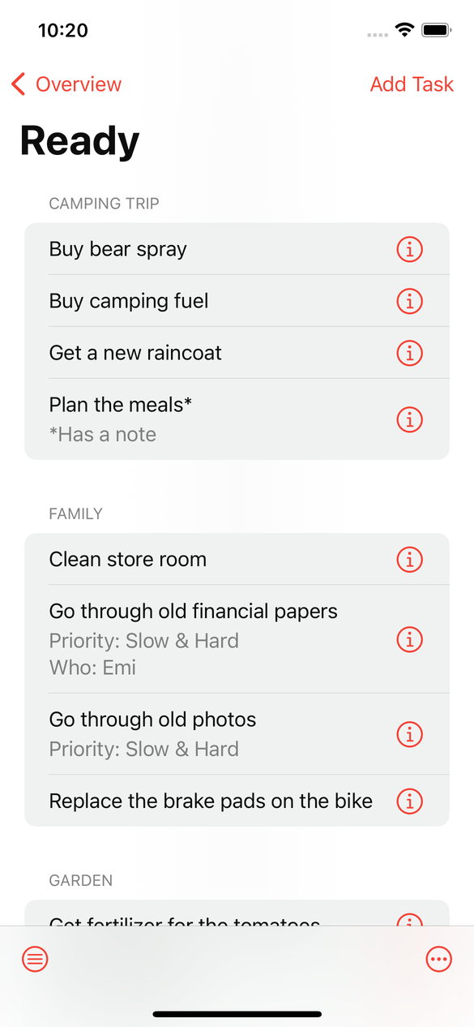The image size is (474, 1027).
Task: Open info for "Buy camping fuel"
Action: (x=410, y=301)
